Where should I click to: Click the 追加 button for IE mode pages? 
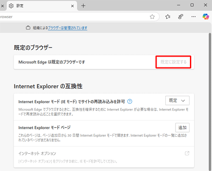tap(182, 128)
